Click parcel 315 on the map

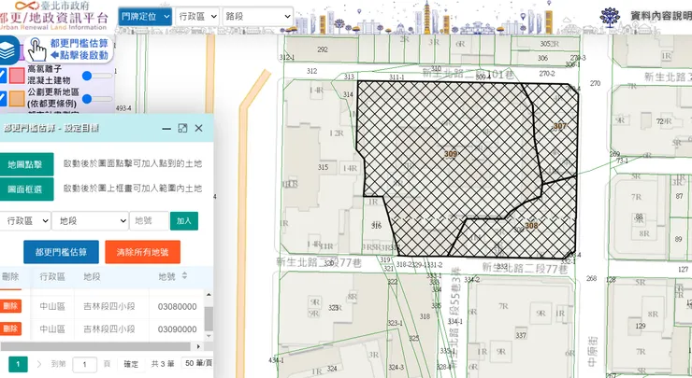point(323,167)
